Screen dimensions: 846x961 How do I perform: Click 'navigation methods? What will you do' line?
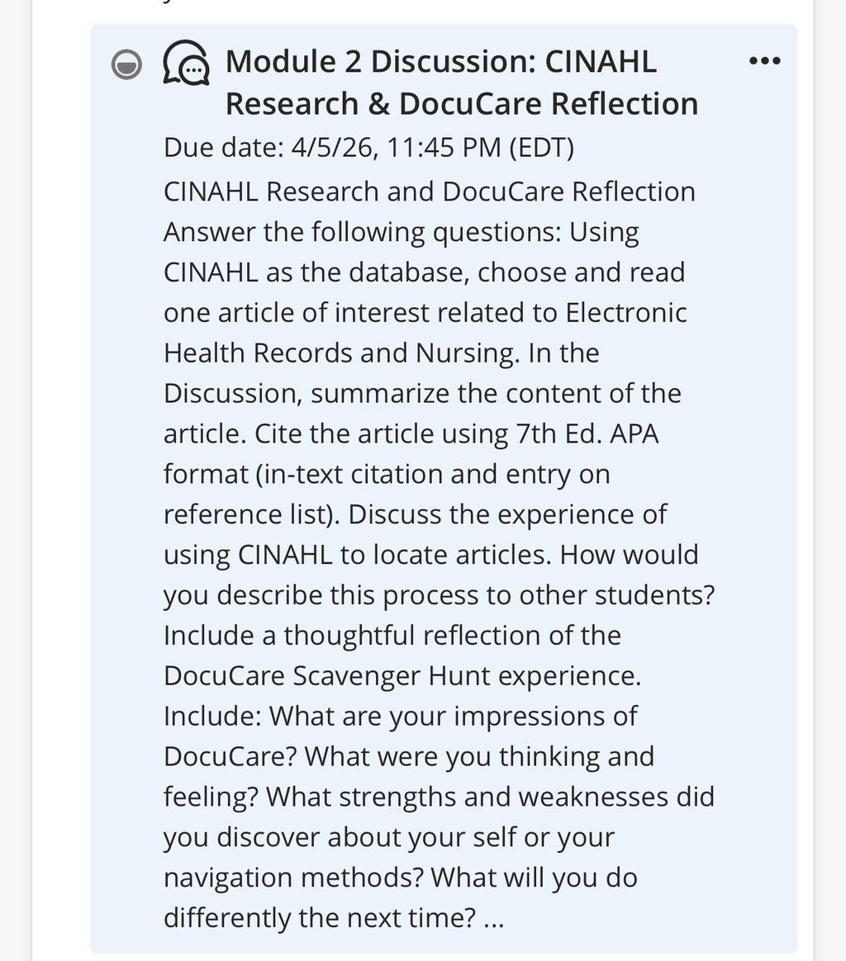(401, 878)
